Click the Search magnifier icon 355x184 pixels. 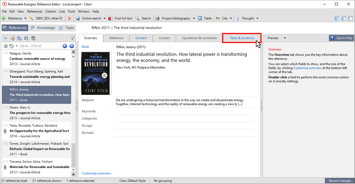[x=138, y=18]
